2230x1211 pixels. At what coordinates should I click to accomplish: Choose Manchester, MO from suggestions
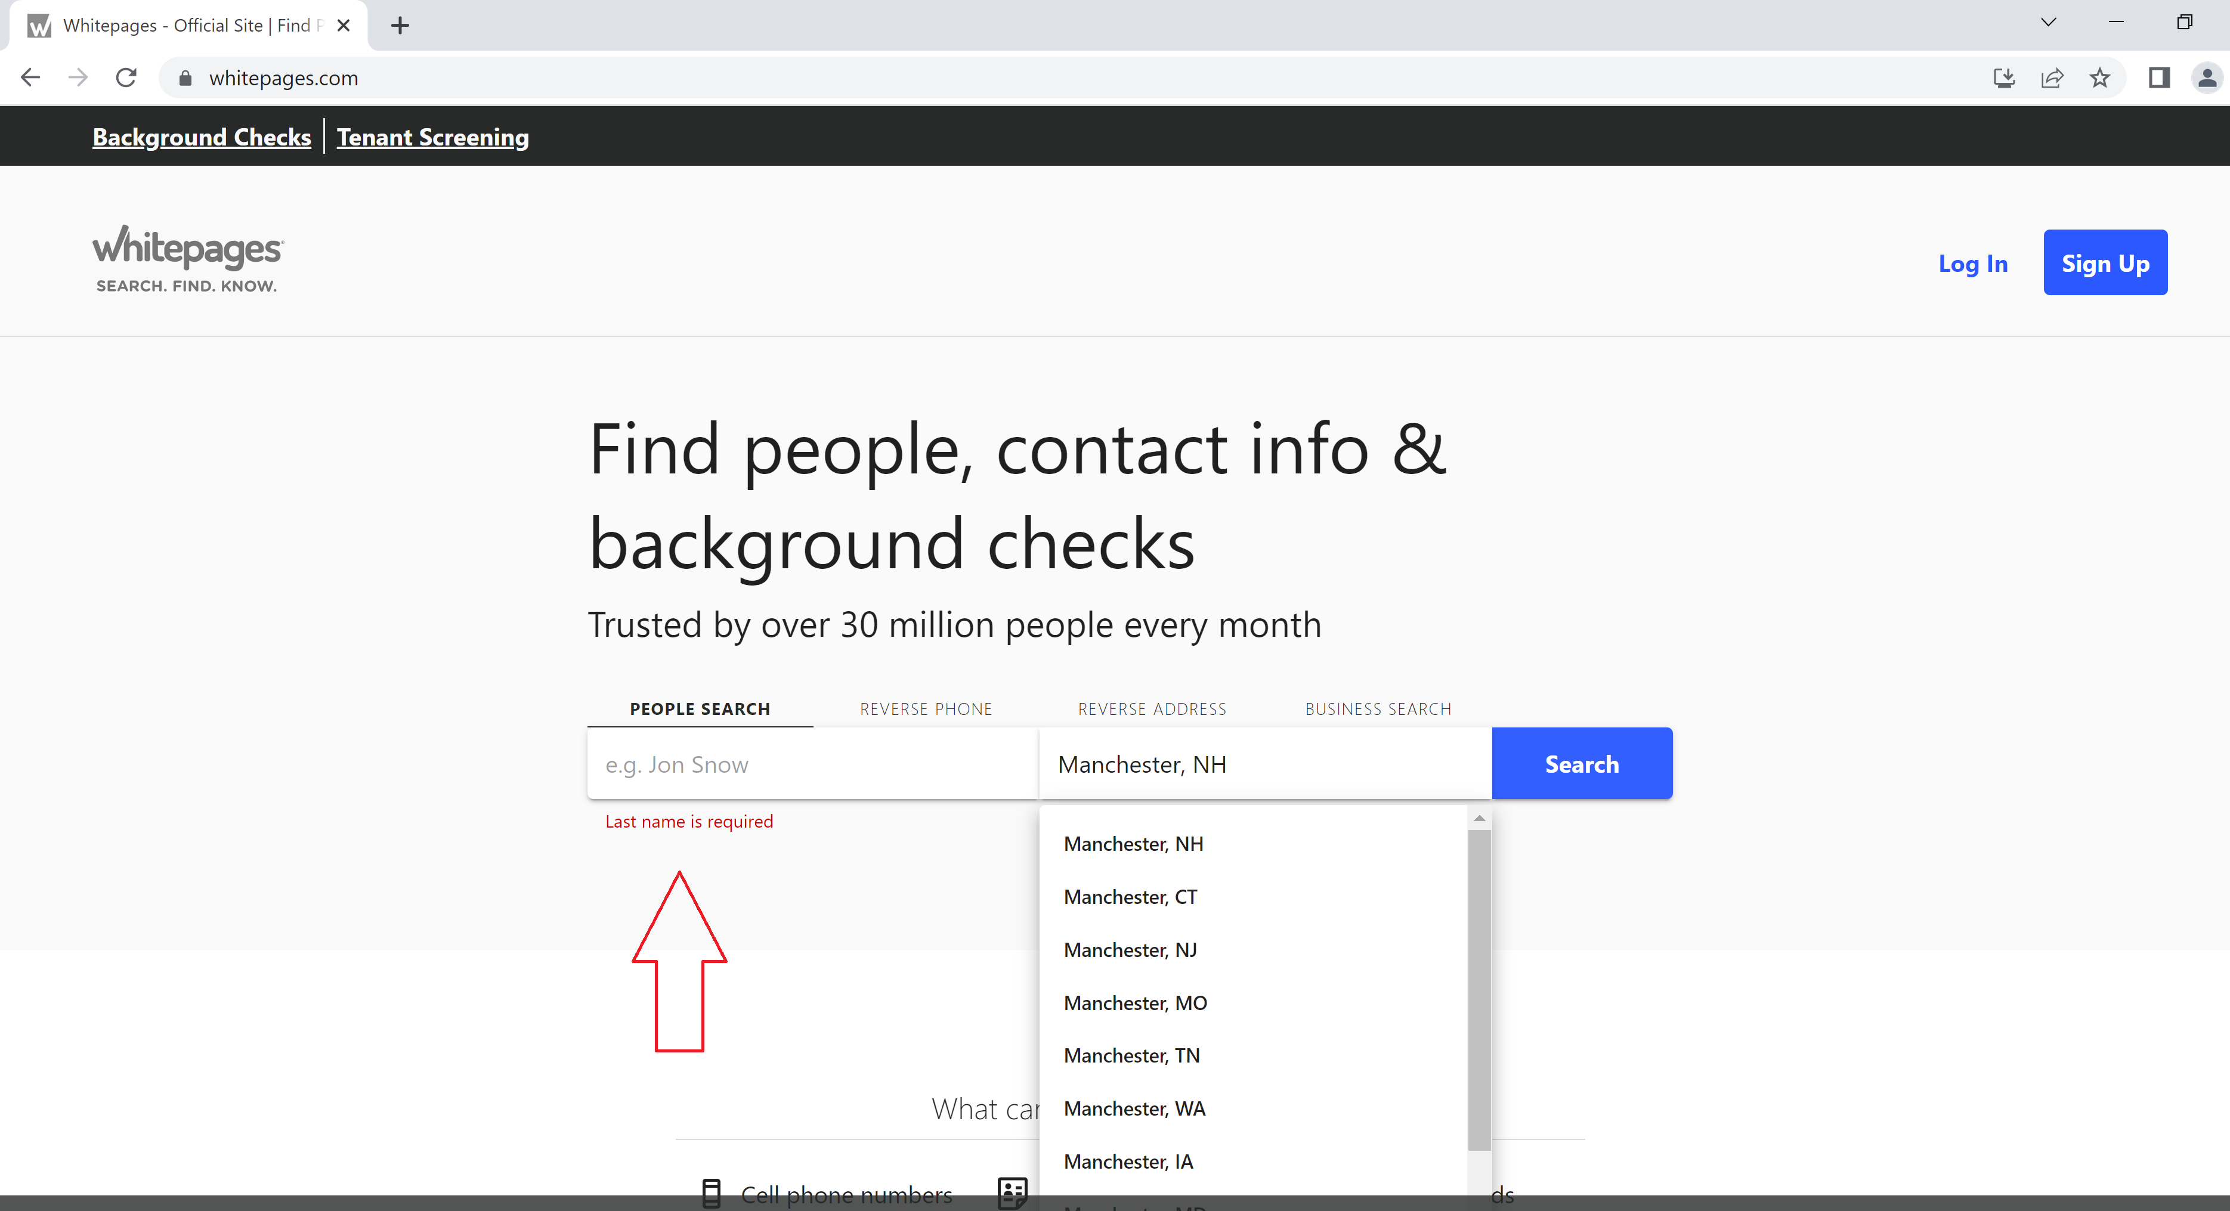point(1254,1002)
